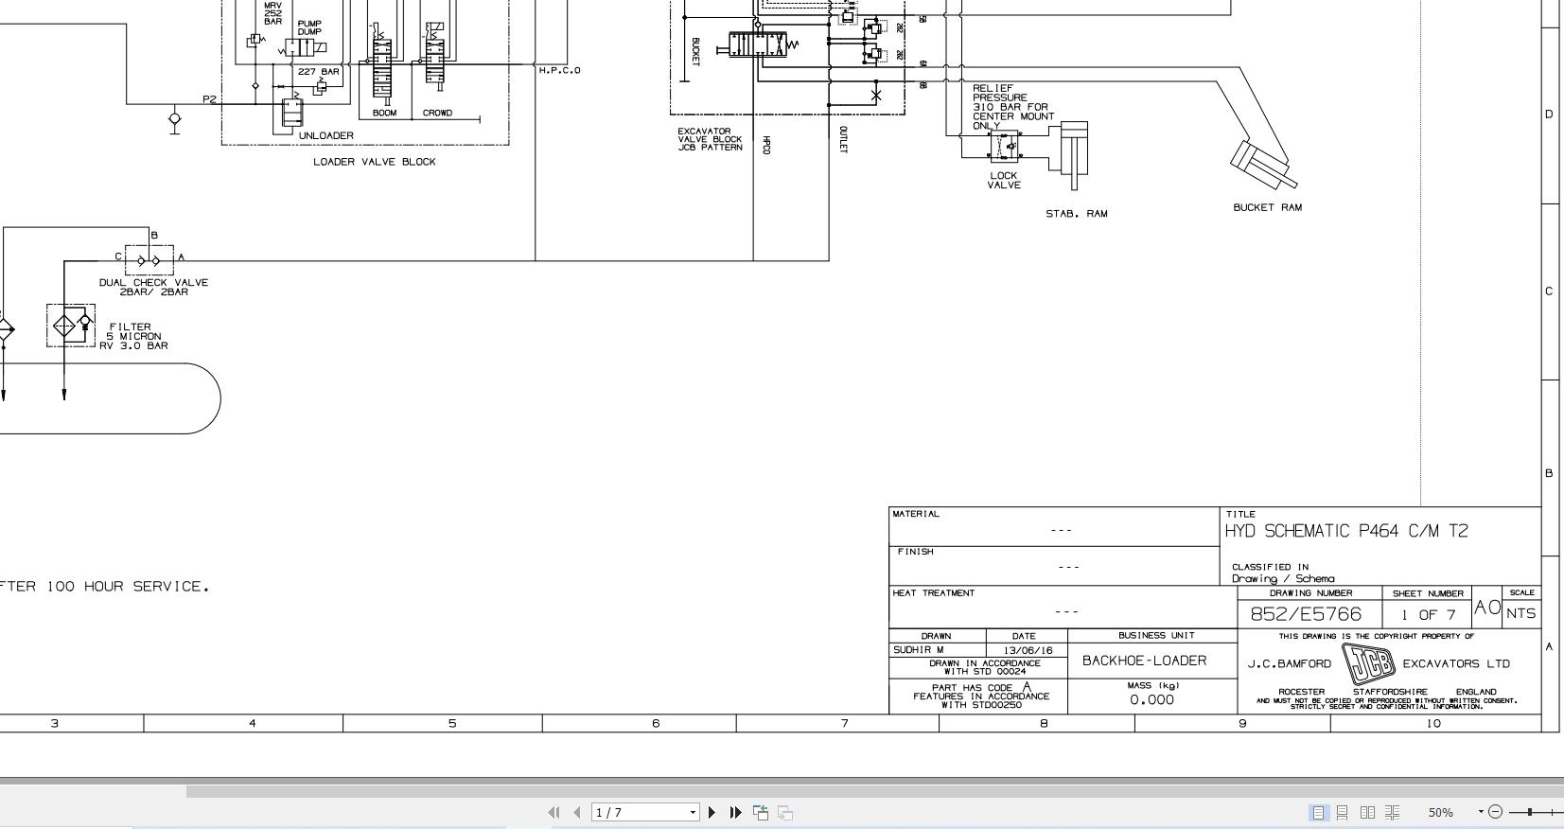The image size is (1564, 829).
Task: Click the next view icon
Action: point(785,812)
